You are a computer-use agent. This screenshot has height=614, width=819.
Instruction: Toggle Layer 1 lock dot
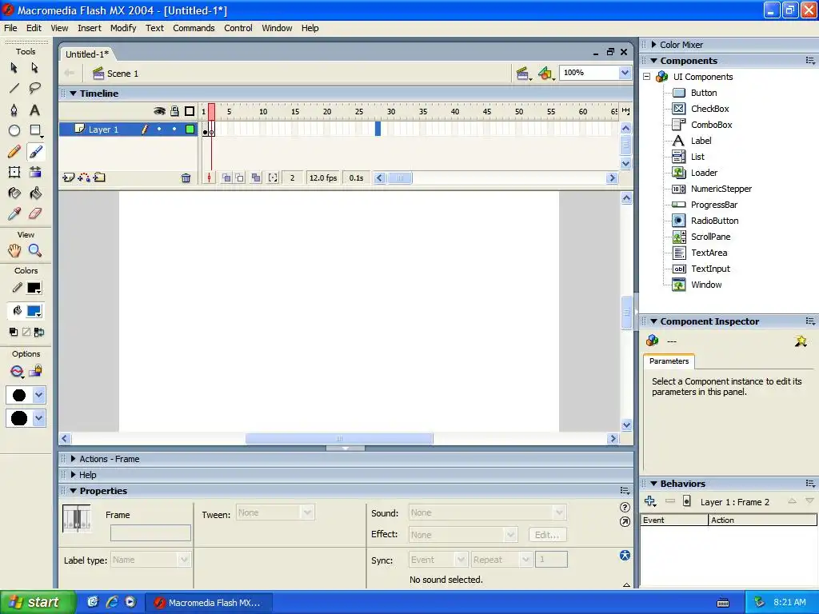pos(174,129)
